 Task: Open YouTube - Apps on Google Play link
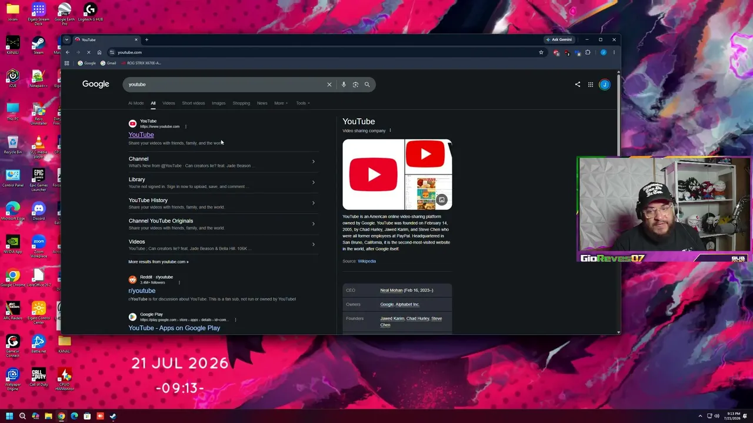coord(174,328)
